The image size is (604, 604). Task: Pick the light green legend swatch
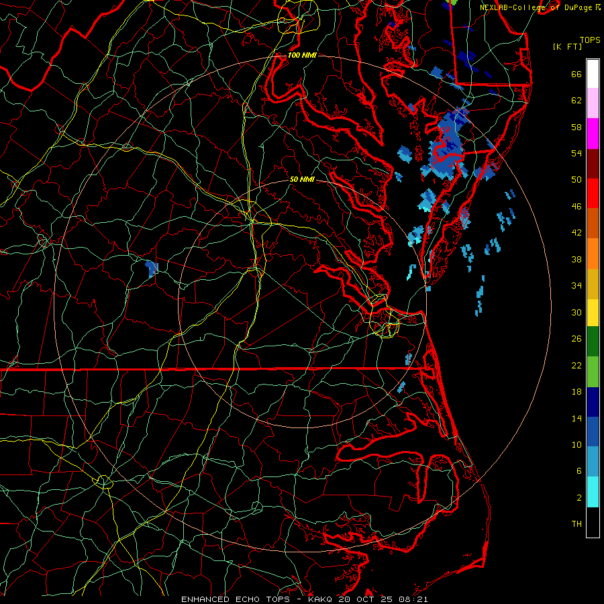click(x=593, y=372)
